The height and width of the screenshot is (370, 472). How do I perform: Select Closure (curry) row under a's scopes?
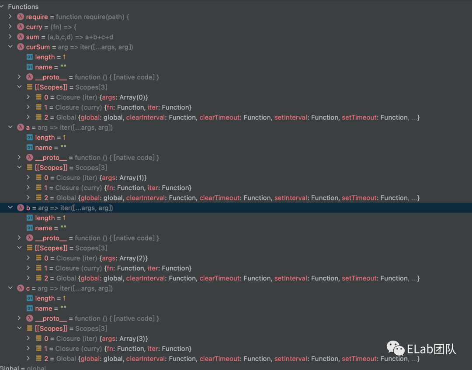[x=236, y=188]
